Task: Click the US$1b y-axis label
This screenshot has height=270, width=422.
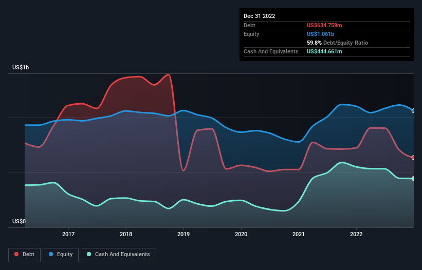Action: click(x=21, y=67)
